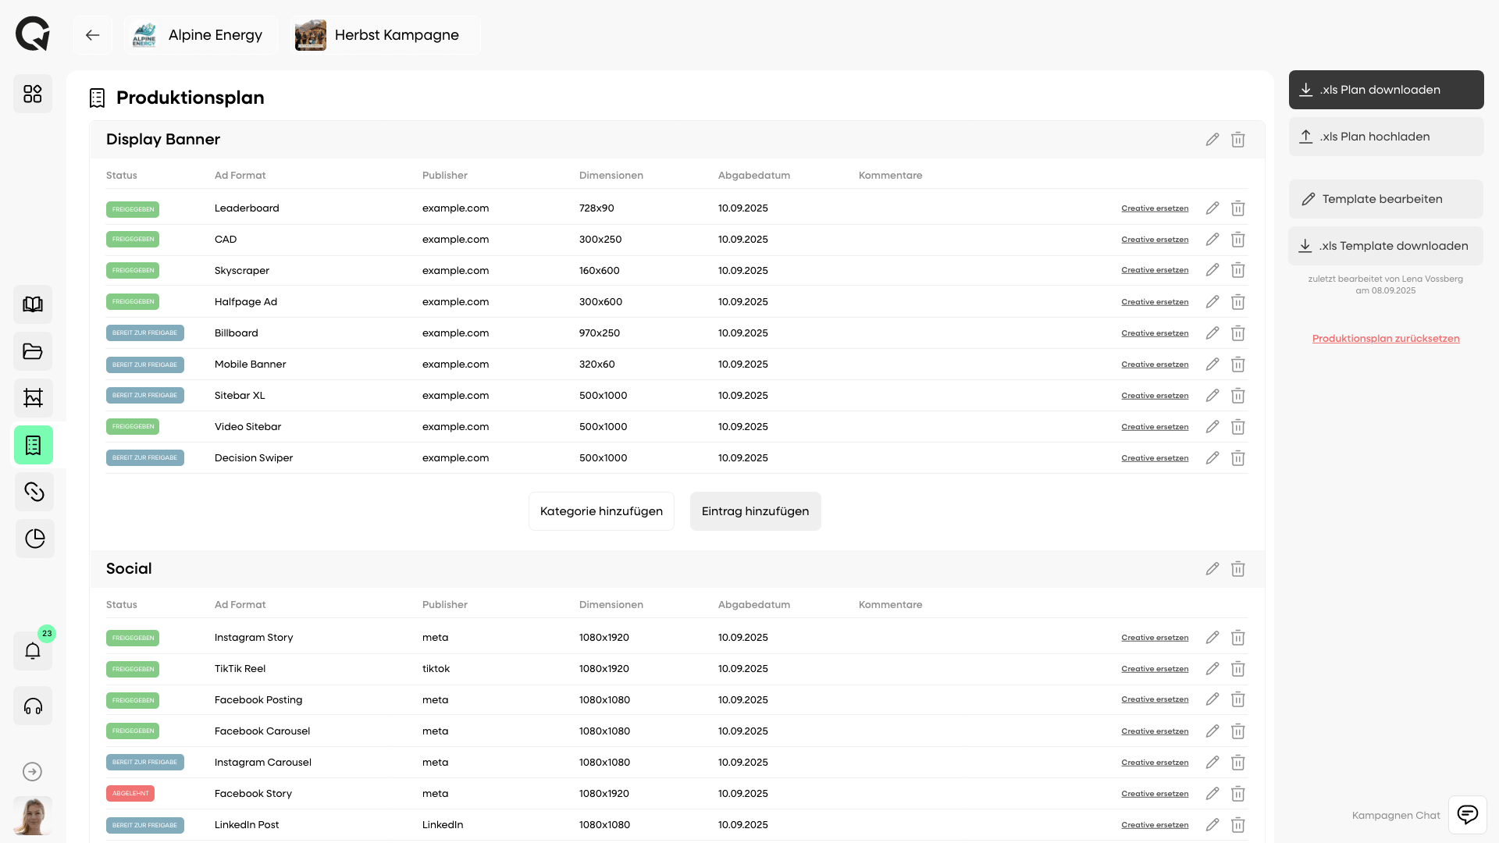Viewport: 1499px width, 843px height.
Task: Open the link-sharing sidebar icon
Action: (34, 491)
